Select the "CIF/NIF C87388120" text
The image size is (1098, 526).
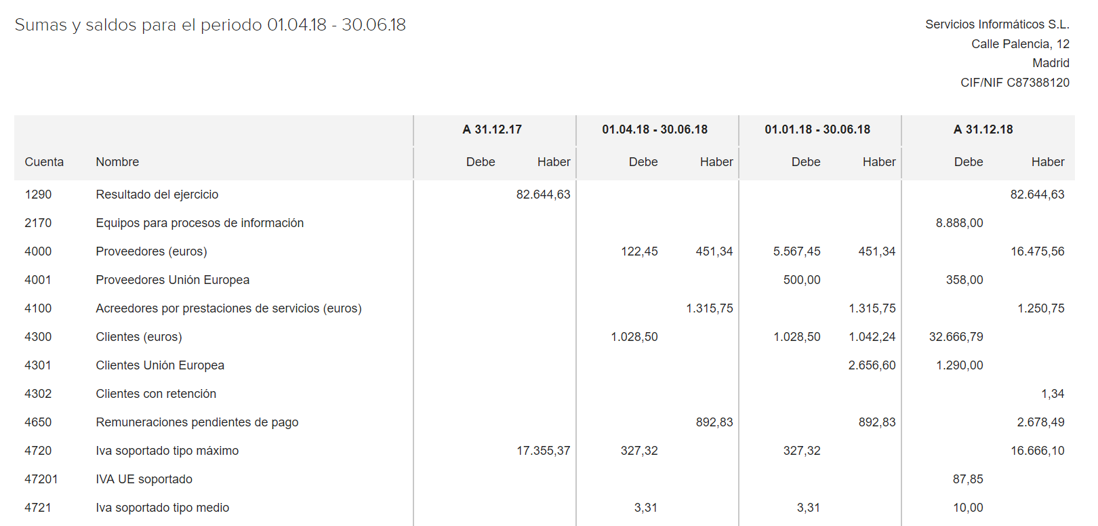(1015, 83)
